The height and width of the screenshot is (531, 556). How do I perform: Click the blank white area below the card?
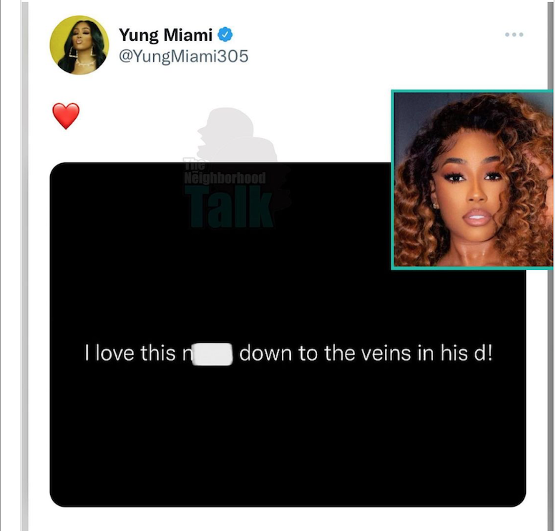pos(288,519)
